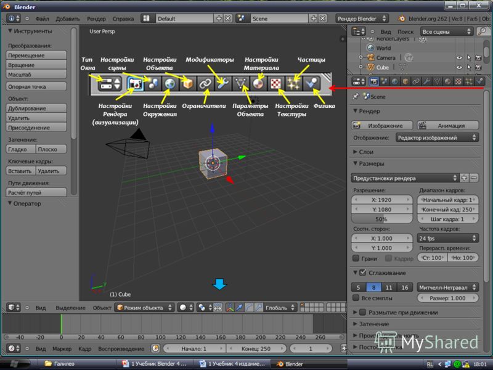Open Рендер Blender engine dropdown
Viewport: 493px width, 370px height.
[x=362, y=18]
